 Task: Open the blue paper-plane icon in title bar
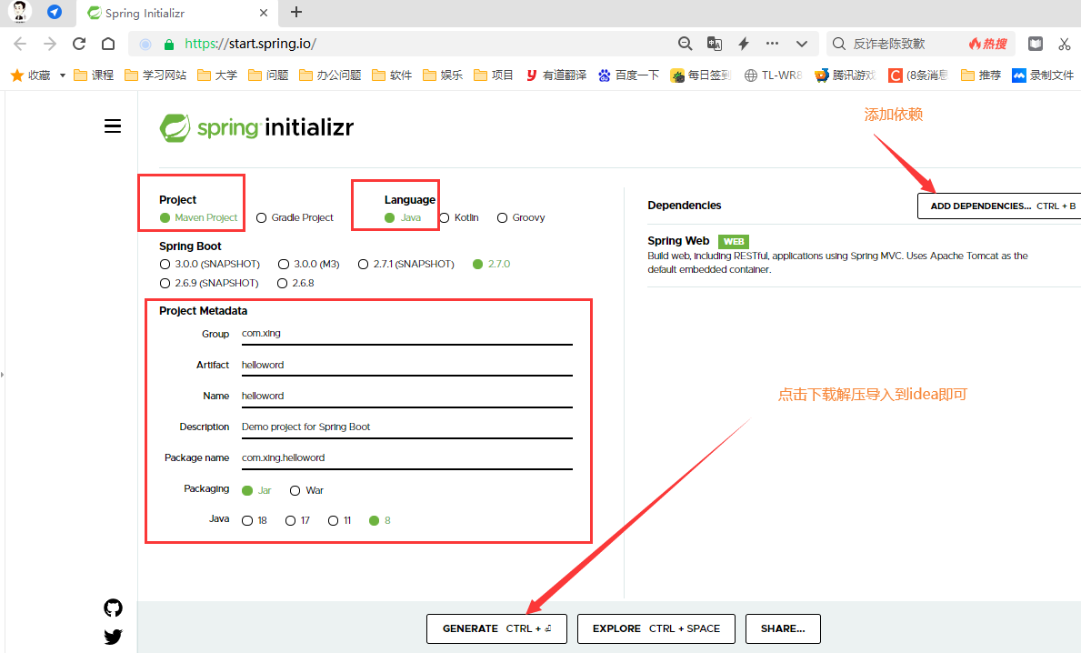pos(55,12)
